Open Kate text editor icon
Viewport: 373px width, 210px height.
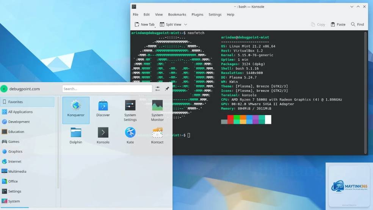coord(130,133)
